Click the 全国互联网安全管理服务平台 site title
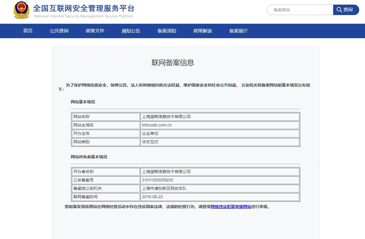Image resolution: width=365 pixels, height=239 pixels. 84,9
